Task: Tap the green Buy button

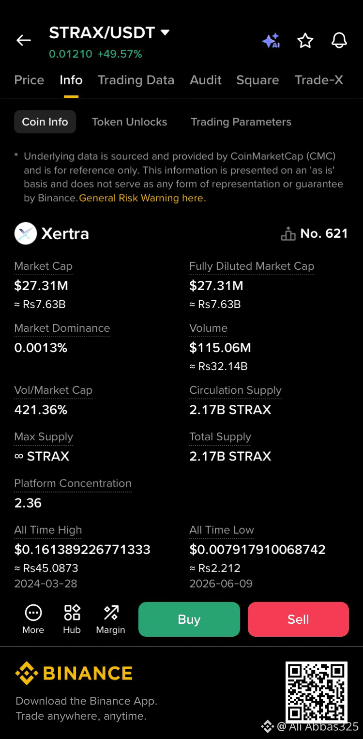Action: [x=189, y=619]
